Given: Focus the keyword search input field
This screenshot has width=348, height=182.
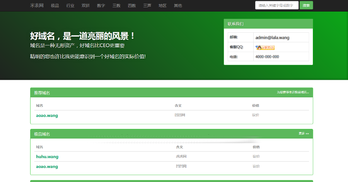Looking at the screenshot, I should (x=276, y=5).
